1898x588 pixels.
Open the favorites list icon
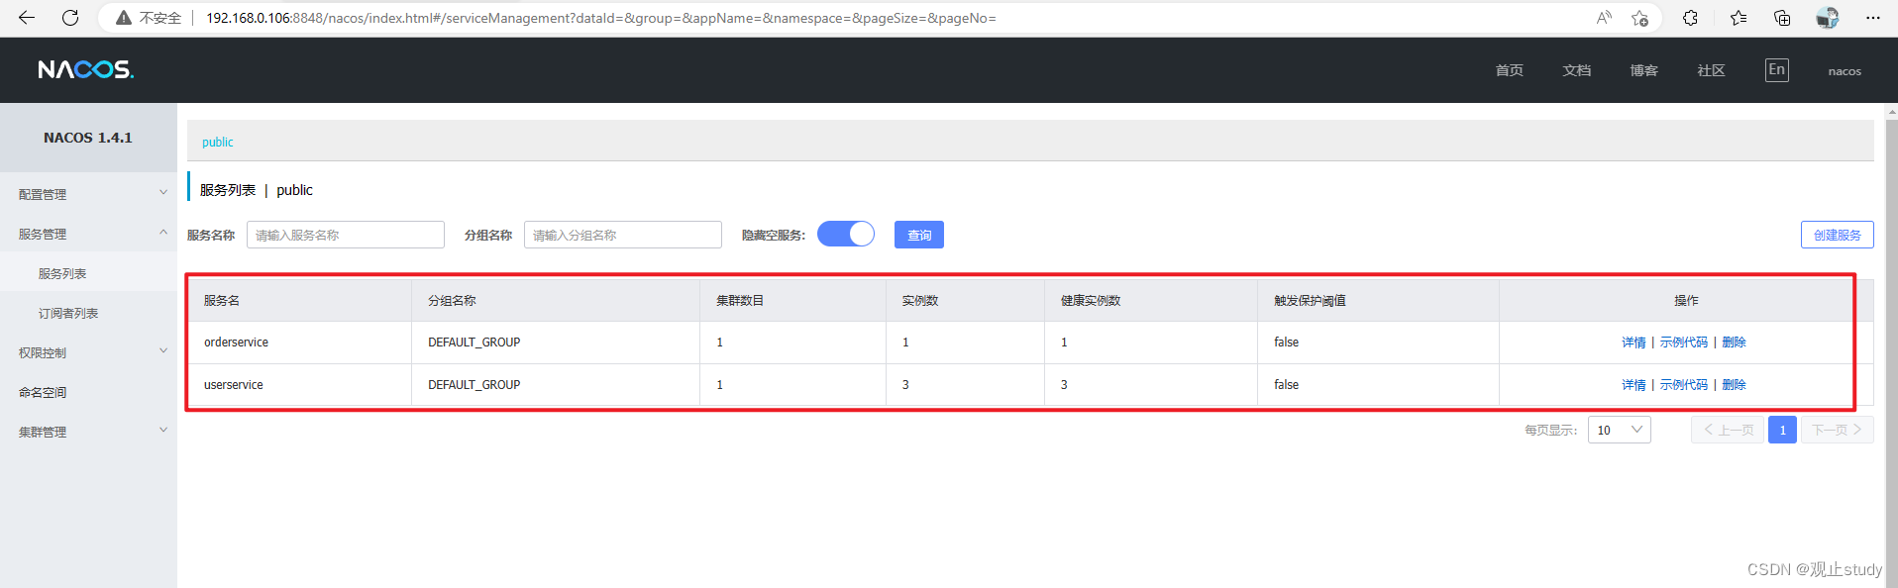click(1739, 18)
